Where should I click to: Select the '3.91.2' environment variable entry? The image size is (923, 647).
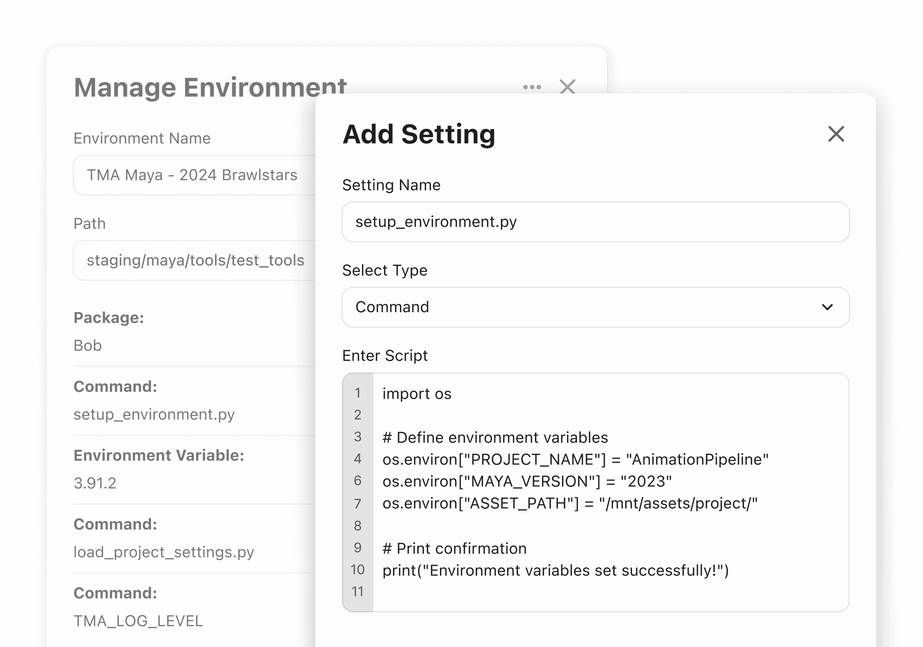[x=95, y=483]
